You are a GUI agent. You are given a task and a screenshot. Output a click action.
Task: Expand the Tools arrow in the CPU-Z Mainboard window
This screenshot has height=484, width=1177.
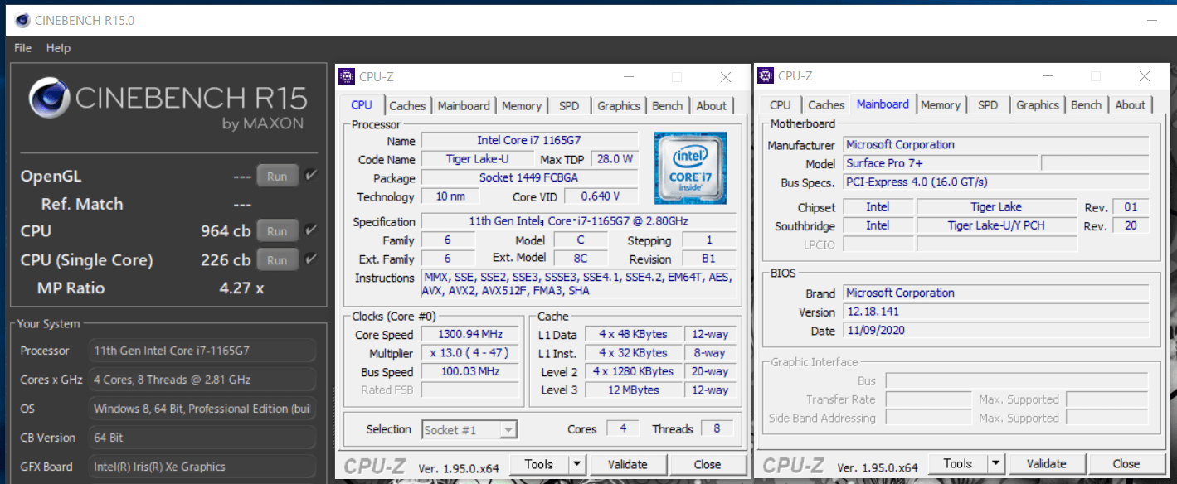coord(996,464)
